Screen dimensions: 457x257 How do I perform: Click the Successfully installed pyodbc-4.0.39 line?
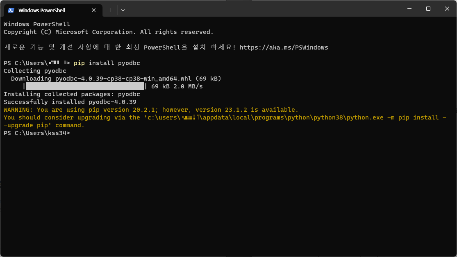point(70,102)
